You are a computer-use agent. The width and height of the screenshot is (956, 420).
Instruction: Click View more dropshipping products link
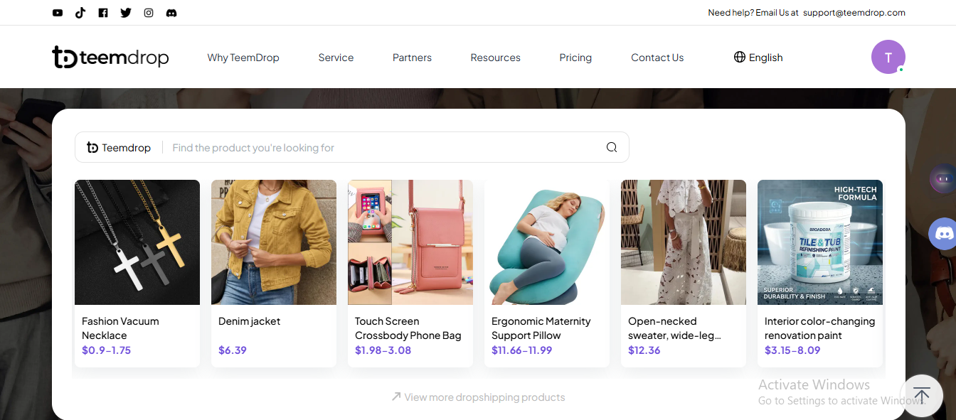coord(478,397)
